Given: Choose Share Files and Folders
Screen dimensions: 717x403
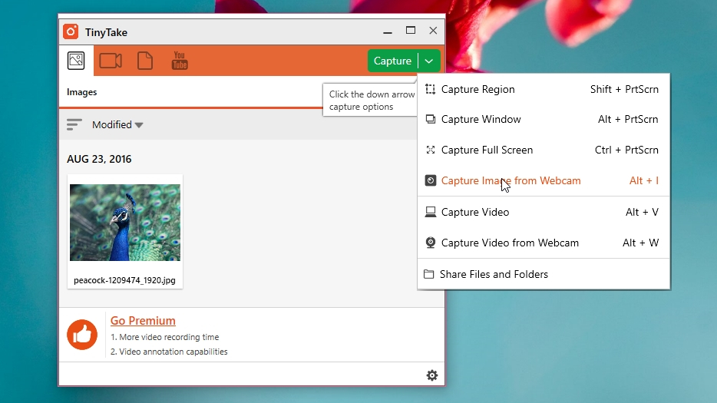Looking at the screenshot, I should pyautogui.click(x=544, y=274).
